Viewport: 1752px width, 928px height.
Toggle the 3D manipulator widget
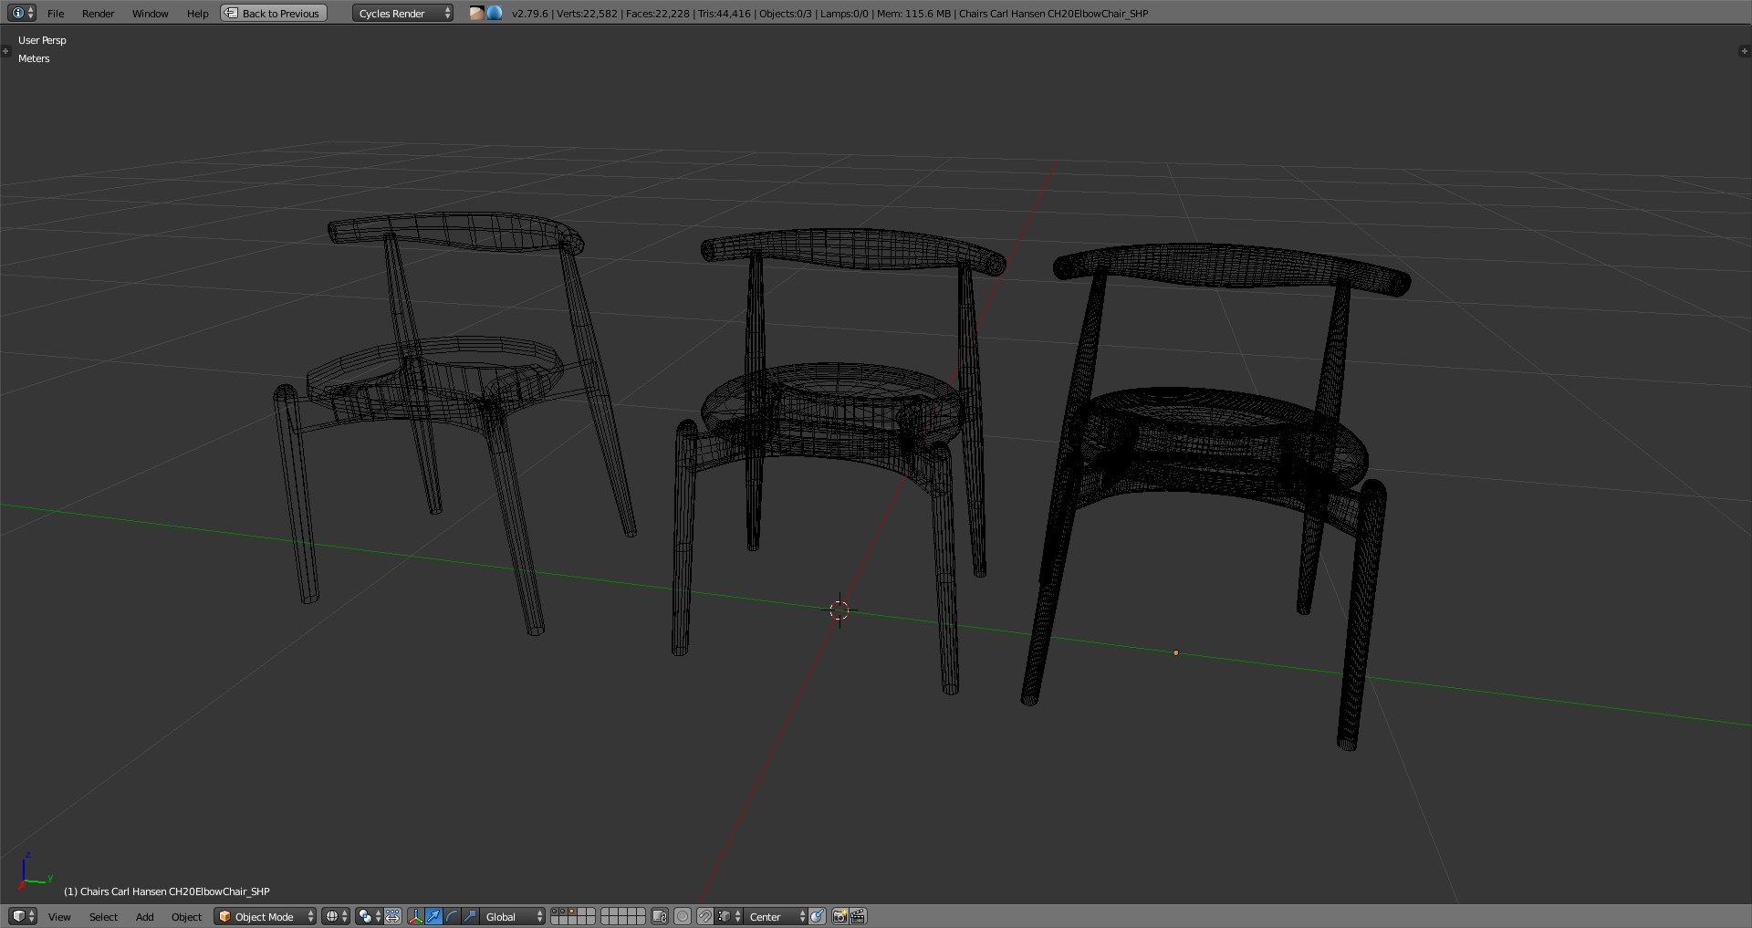[416, 916]
